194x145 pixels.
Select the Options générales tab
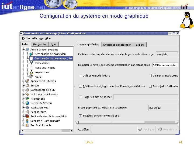click(88, 45)
